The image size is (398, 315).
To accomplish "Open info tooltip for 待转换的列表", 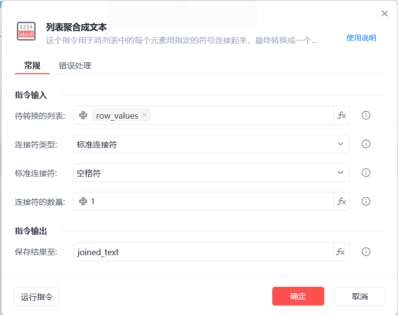I will click(x=366, y=115).
